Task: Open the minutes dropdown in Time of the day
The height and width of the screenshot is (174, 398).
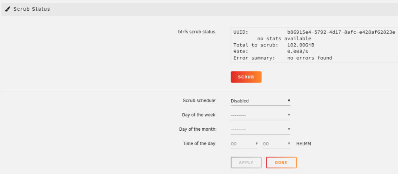Action: [277, 144]
